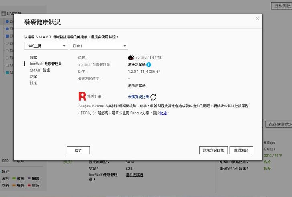This screenshot has width=292, height=197.
Task: Click the NAS主機 grid icon in sidebar
Action: pos(3,13)
